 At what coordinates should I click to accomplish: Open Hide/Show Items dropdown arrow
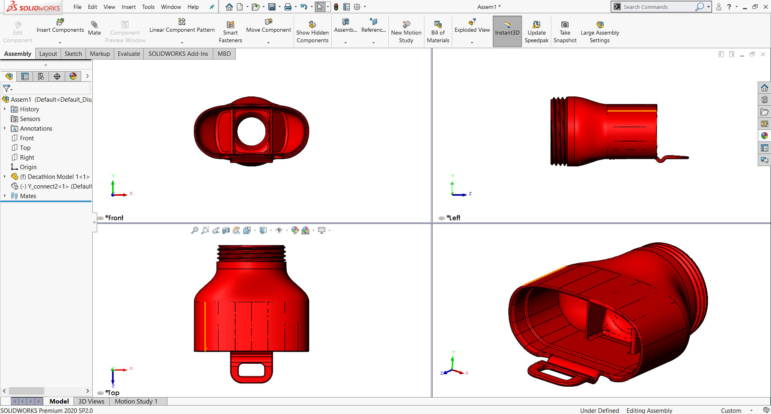287,231
